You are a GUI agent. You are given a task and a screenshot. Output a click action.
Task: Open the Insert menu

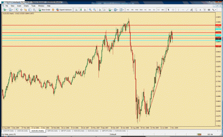point(19,6)
